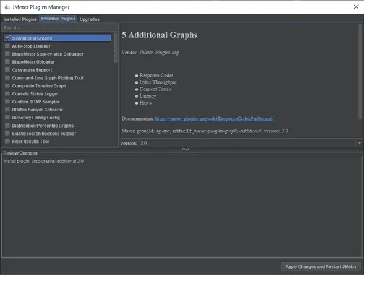The image size is (365, 281).
Task: Check the Auto-Stop Listener checkbox
Action: [x=7, y=46]
